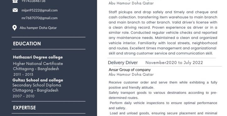227x116 pixels.
Task: Click the +97433648738 phone number
Action: (34, 1)
